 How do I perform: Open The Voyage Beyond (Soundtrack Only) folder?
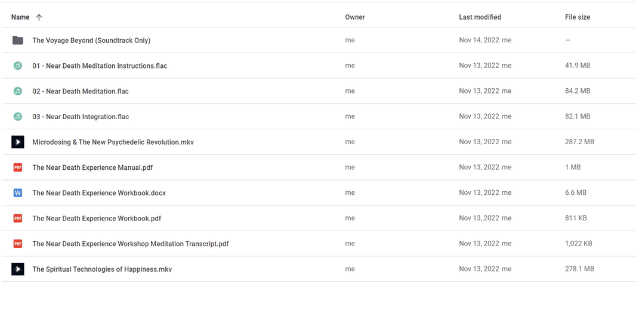click(x=91, y=41)
